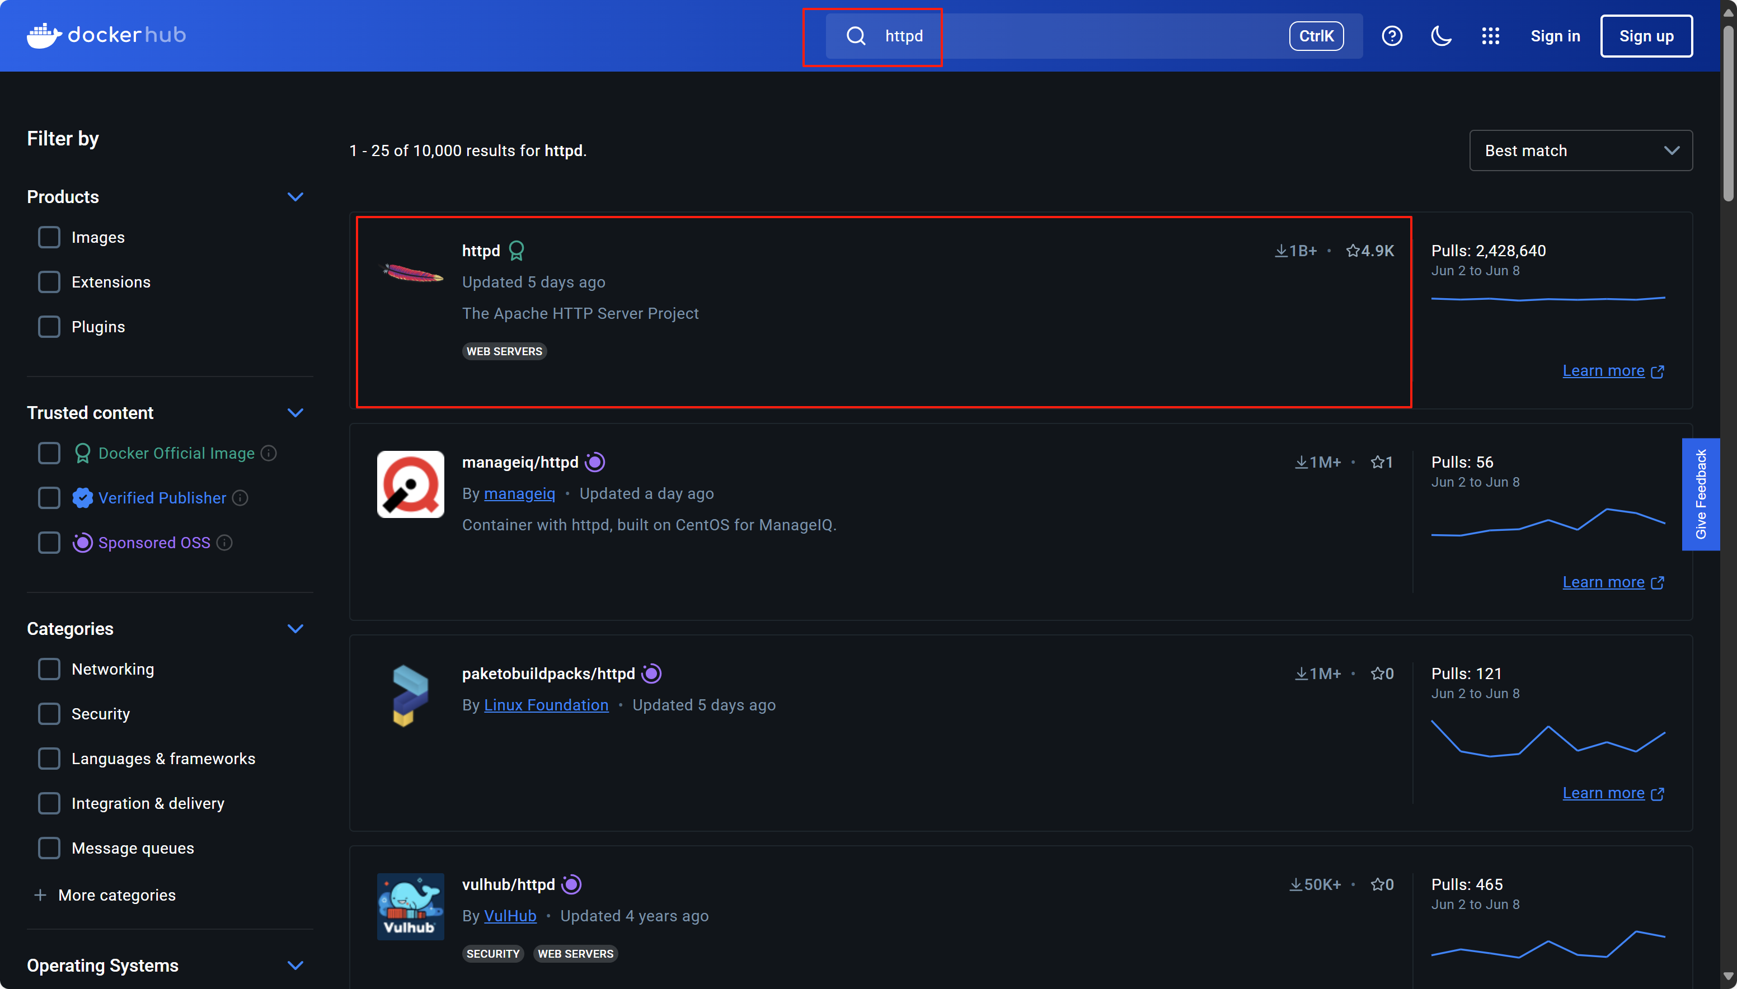
Task: Click Learn more on the httpd card
Action: click(x=1603, y=371)
